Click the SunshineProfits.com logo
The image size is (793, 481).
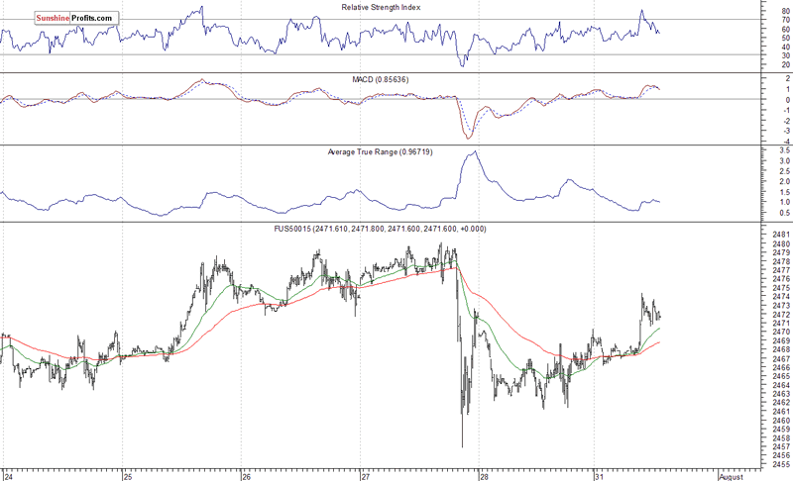coord(77,18)
